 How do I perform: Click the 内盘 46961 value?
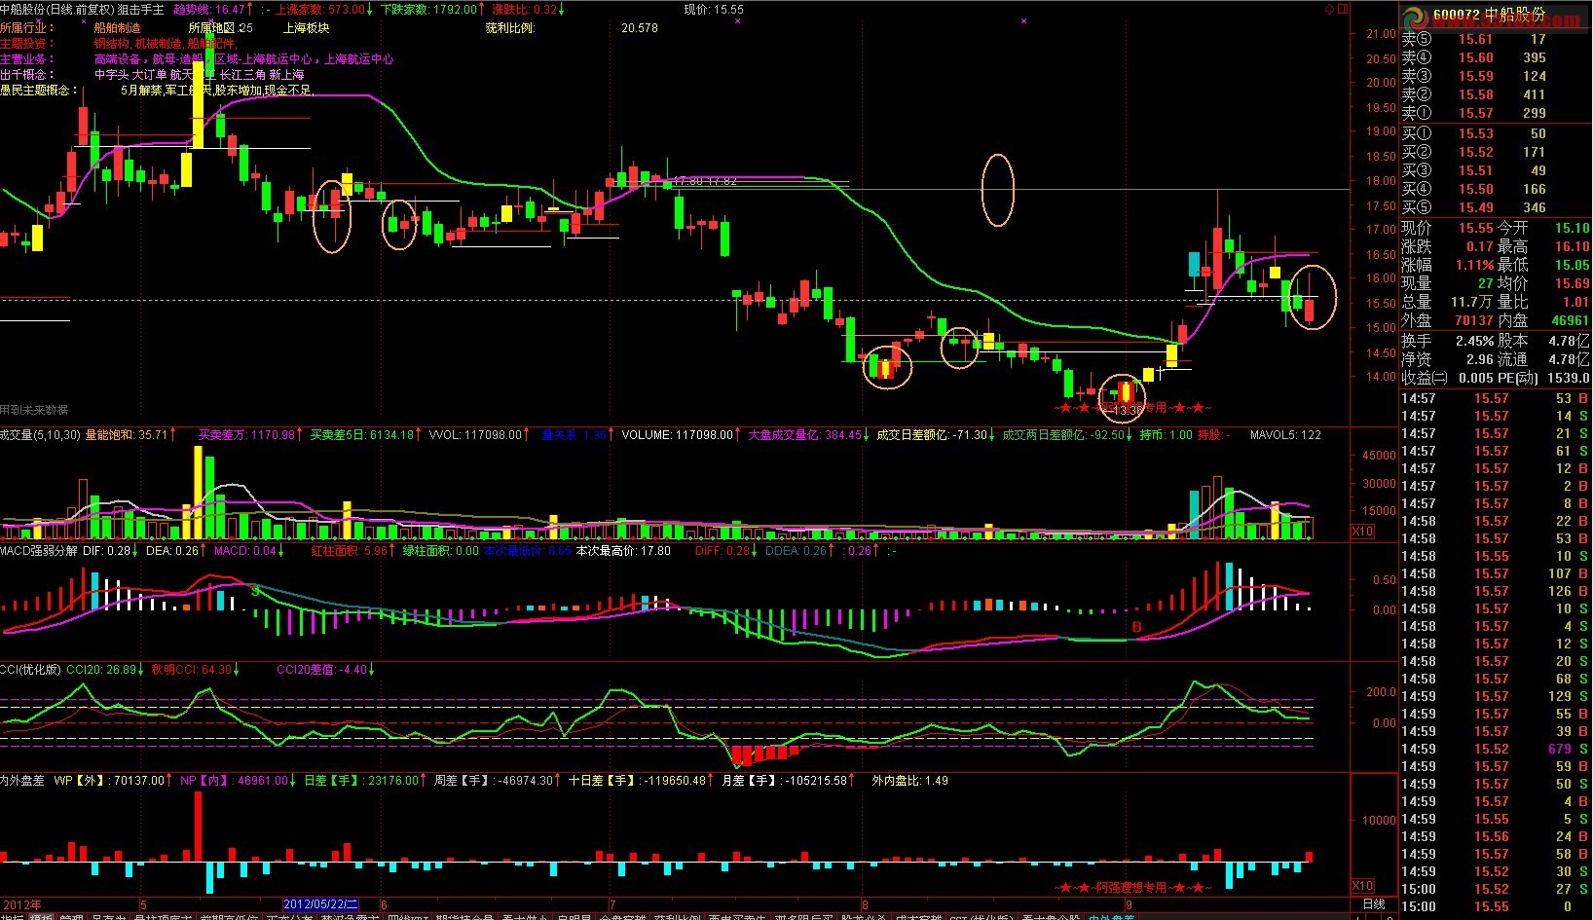coord(1570,320)
